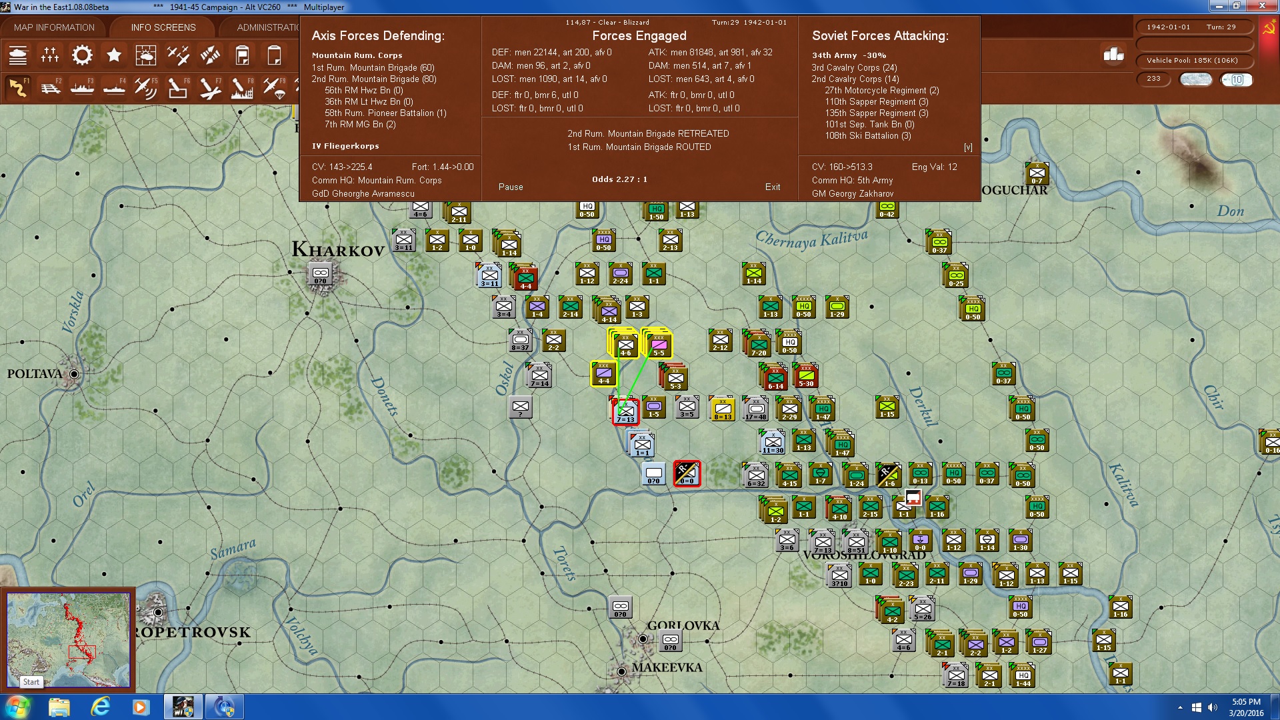Open the MAP INFORMATION tab
This screenshot has height=720, width=1280.
[x=54, y=27]
